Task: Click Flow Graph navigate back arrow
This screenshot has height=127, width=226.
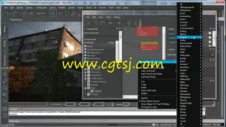Action: [110, 23]
